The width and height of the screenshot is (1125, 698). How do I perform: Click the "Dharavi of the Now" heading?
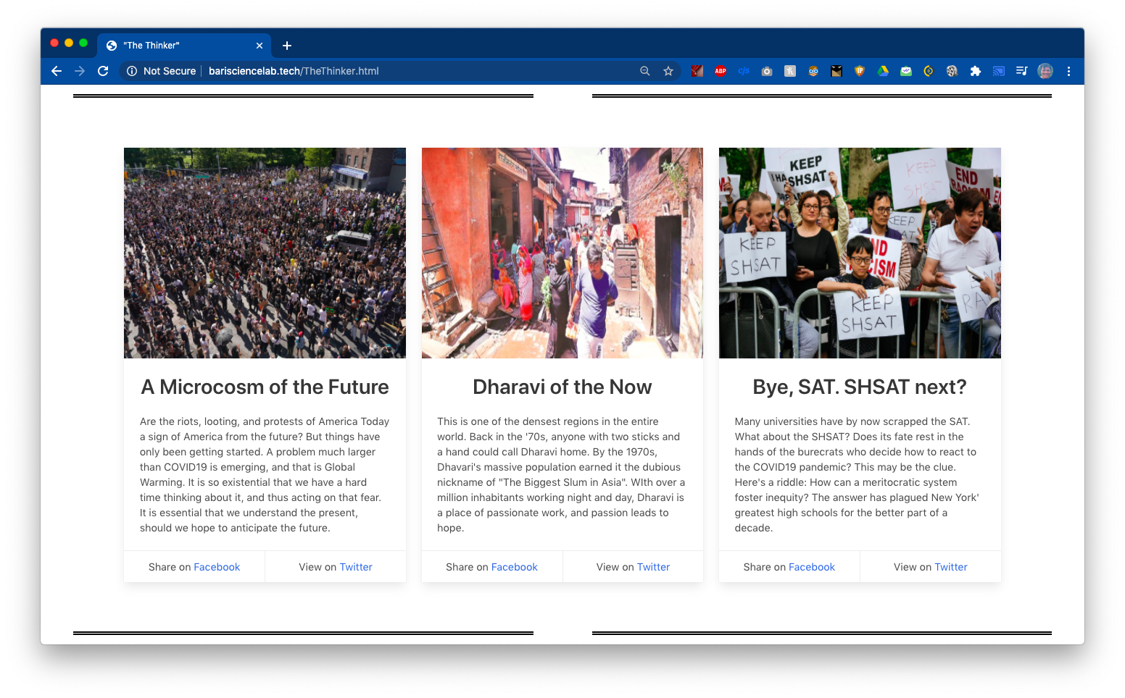pos(562,387)
